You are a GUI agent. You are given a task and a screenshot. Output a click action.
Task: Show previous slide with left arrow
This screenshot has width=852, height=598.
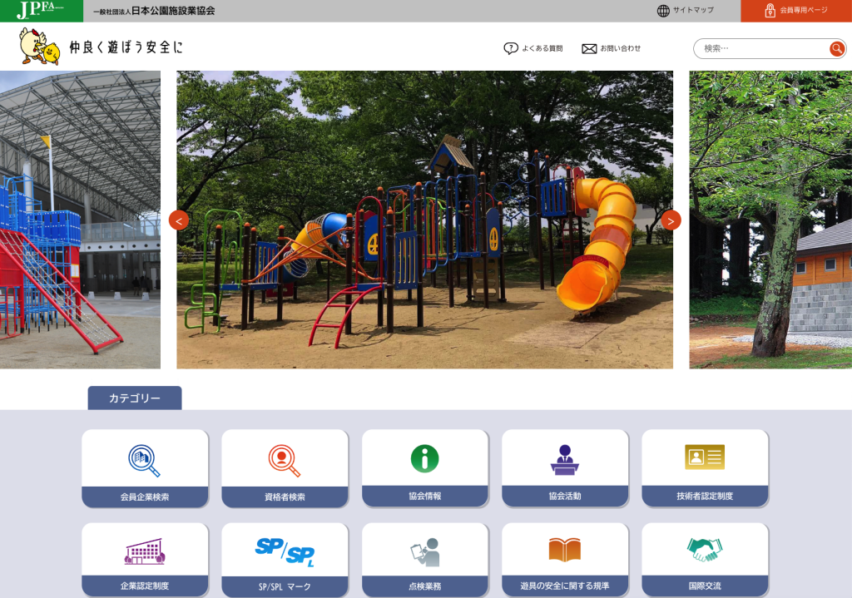pos(179,220)
